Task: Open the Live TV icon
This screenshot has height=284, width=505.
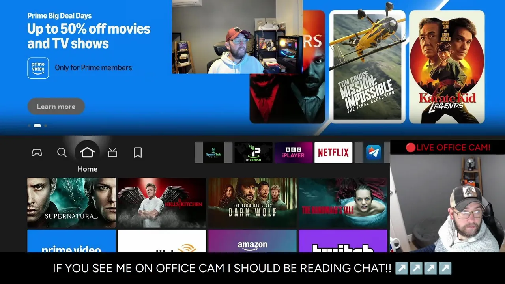Action: pyautogui.click(x=112, y=153)
